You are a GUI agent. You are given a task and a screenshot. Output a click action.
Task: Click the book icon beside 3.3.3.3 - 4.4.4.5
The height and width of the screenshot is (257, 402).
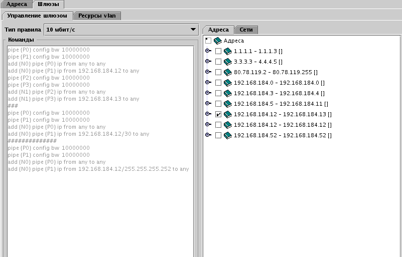pos(228,62)
